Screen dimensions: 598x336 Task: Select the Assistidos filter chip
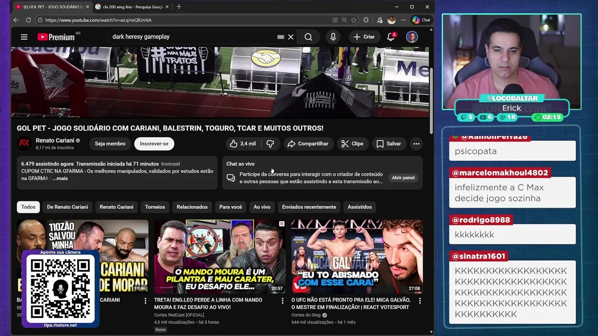(x=360, y=207)
